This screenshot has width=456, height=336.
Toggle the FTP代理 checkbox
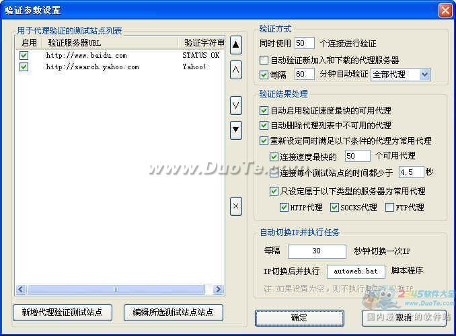pos(390,208)
